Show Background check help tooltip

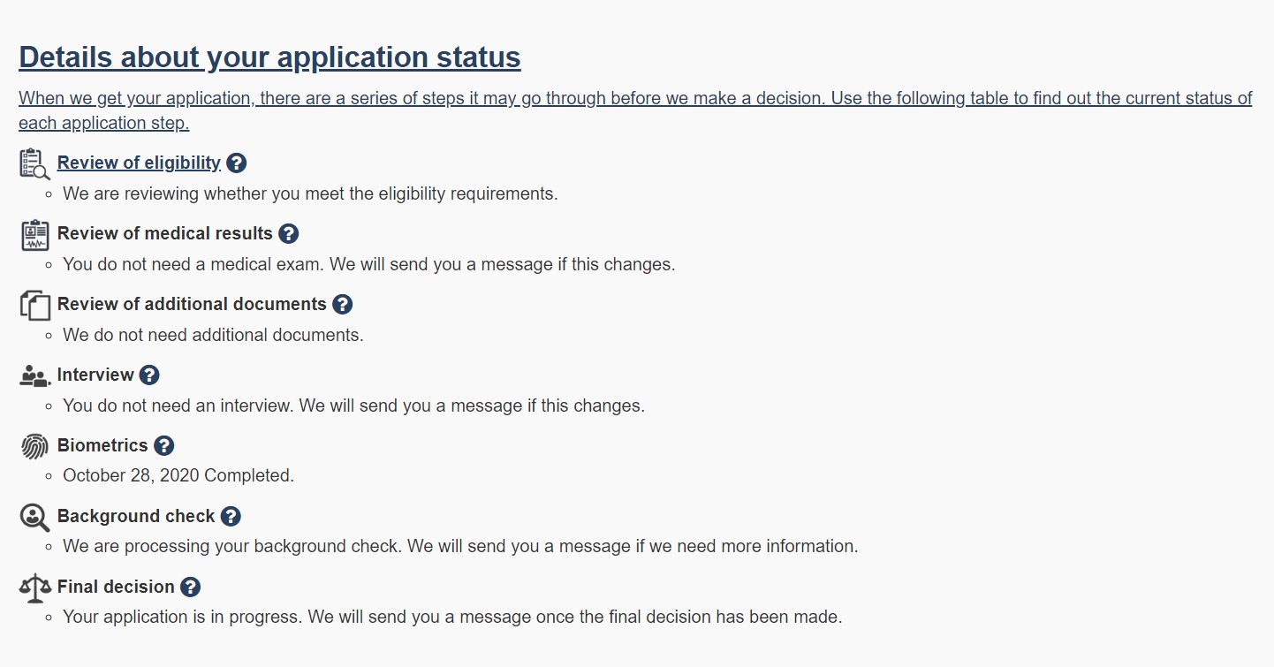pyautogui.click(x=231, y=517)
